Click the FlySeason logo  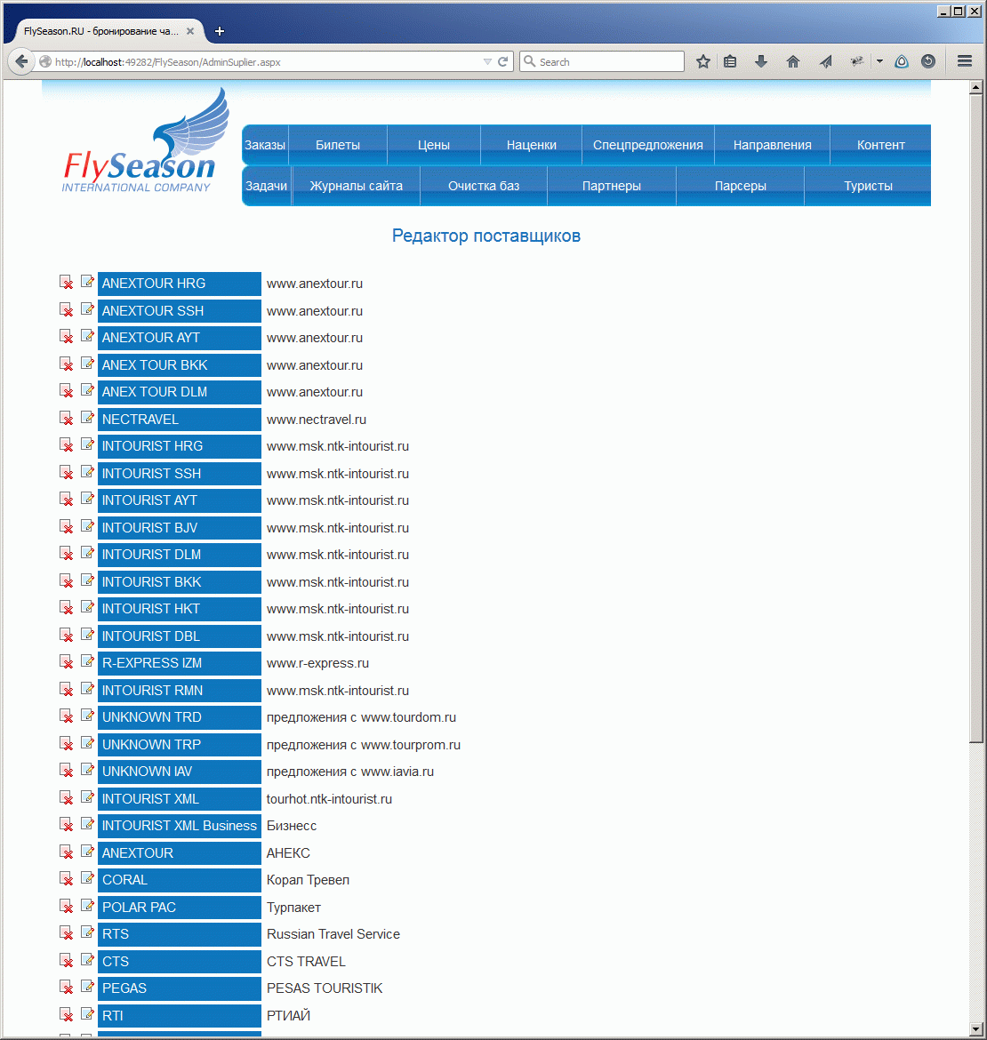point(146,140)
